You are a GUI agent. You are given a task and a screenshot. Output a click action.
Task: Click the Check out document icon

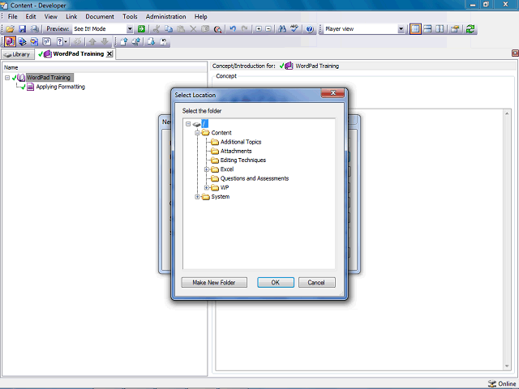point(152,41)
